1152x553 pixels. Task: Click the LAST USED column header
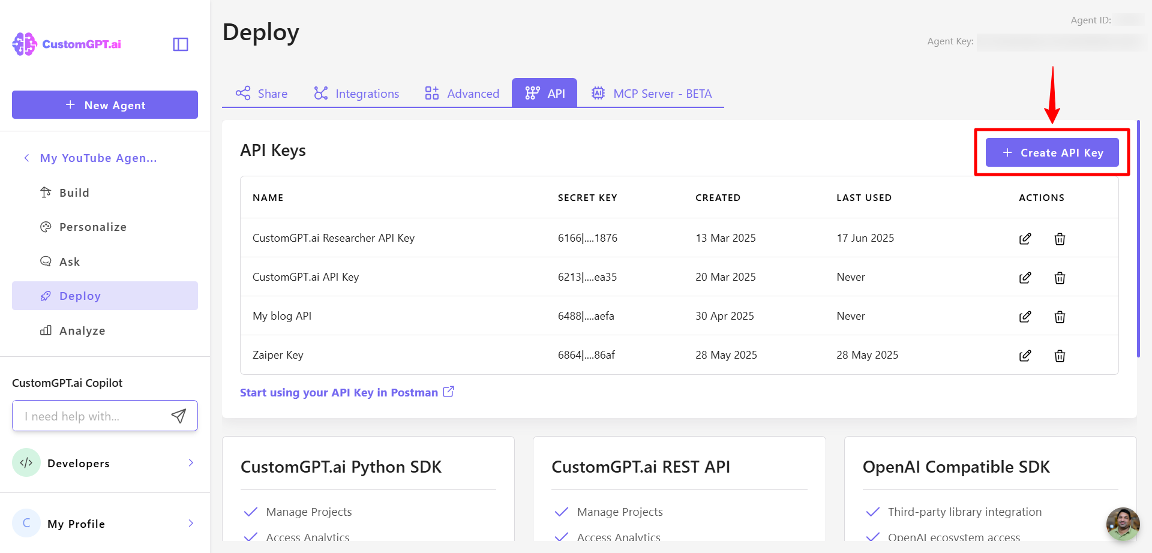864,197
